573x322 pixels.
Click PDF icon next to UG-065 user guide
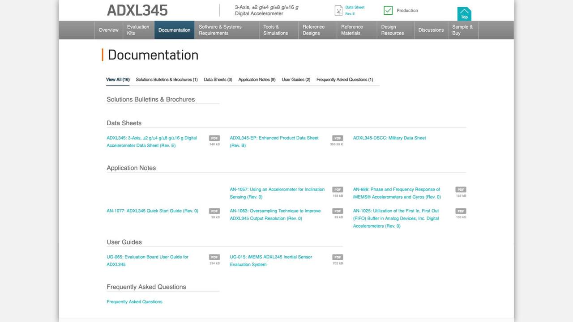214,257
